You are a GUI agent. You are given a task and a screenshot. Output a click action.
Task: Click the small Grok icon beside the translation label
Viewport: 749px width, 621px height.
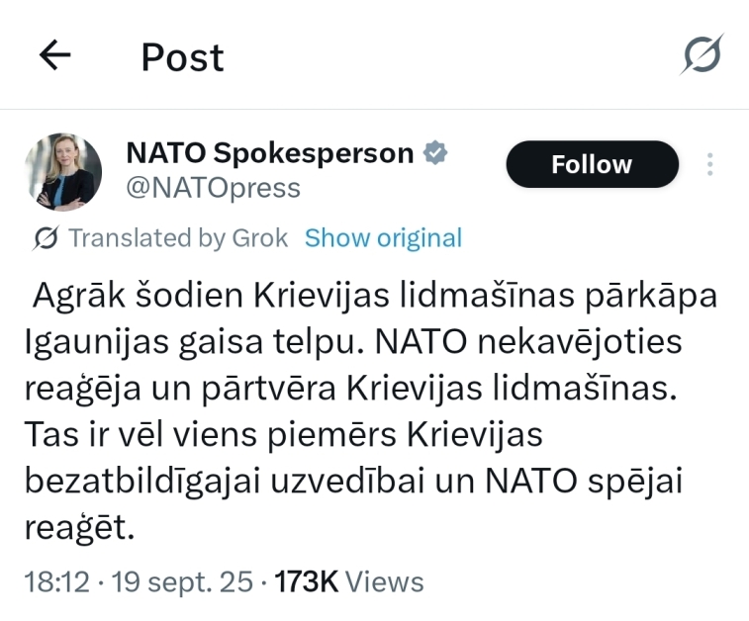46,238
